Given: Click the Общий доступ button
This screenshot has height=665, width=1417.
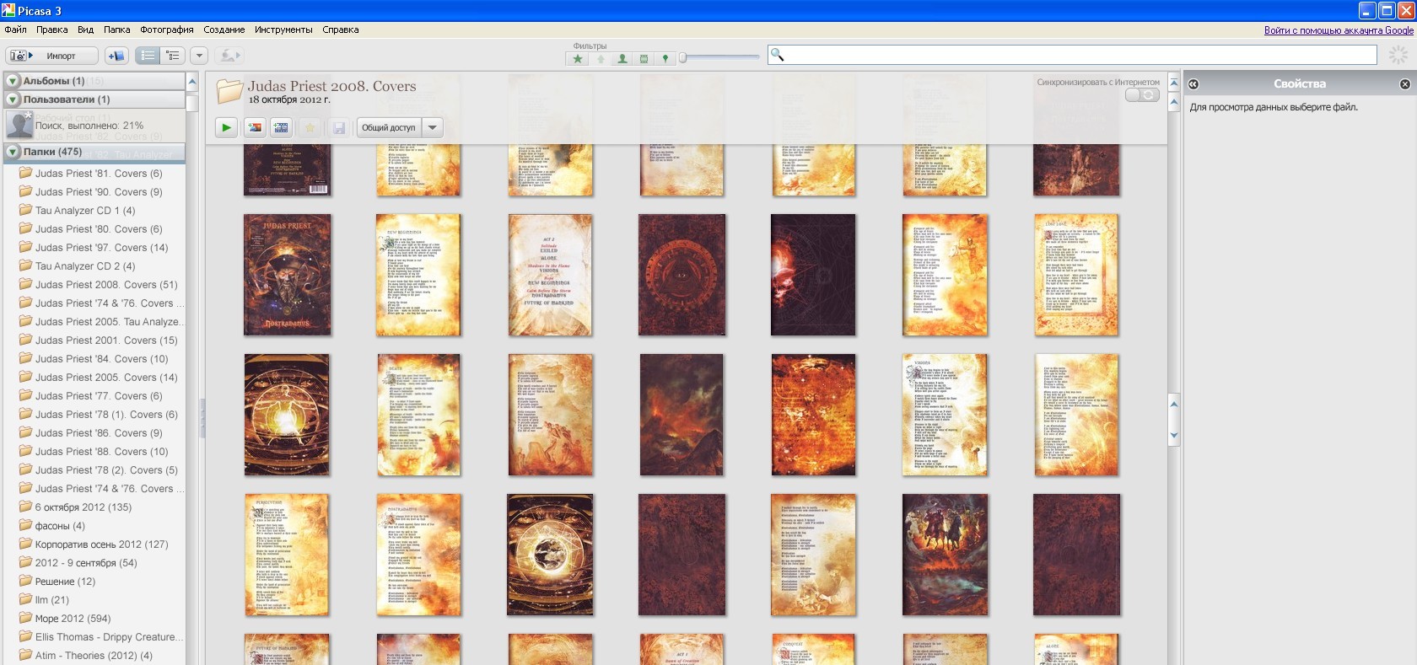Looking at the screenshot, I should coord(389,127).
